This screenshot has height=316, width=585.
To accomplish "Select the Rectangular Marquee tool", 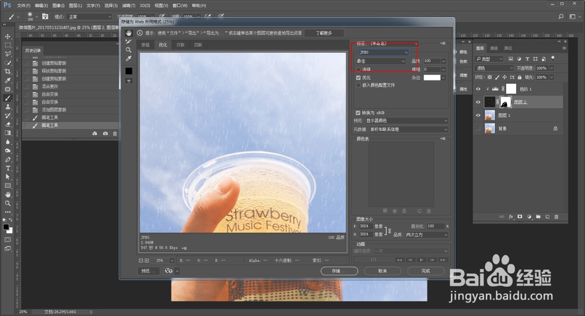I will [x=8, y=45].
